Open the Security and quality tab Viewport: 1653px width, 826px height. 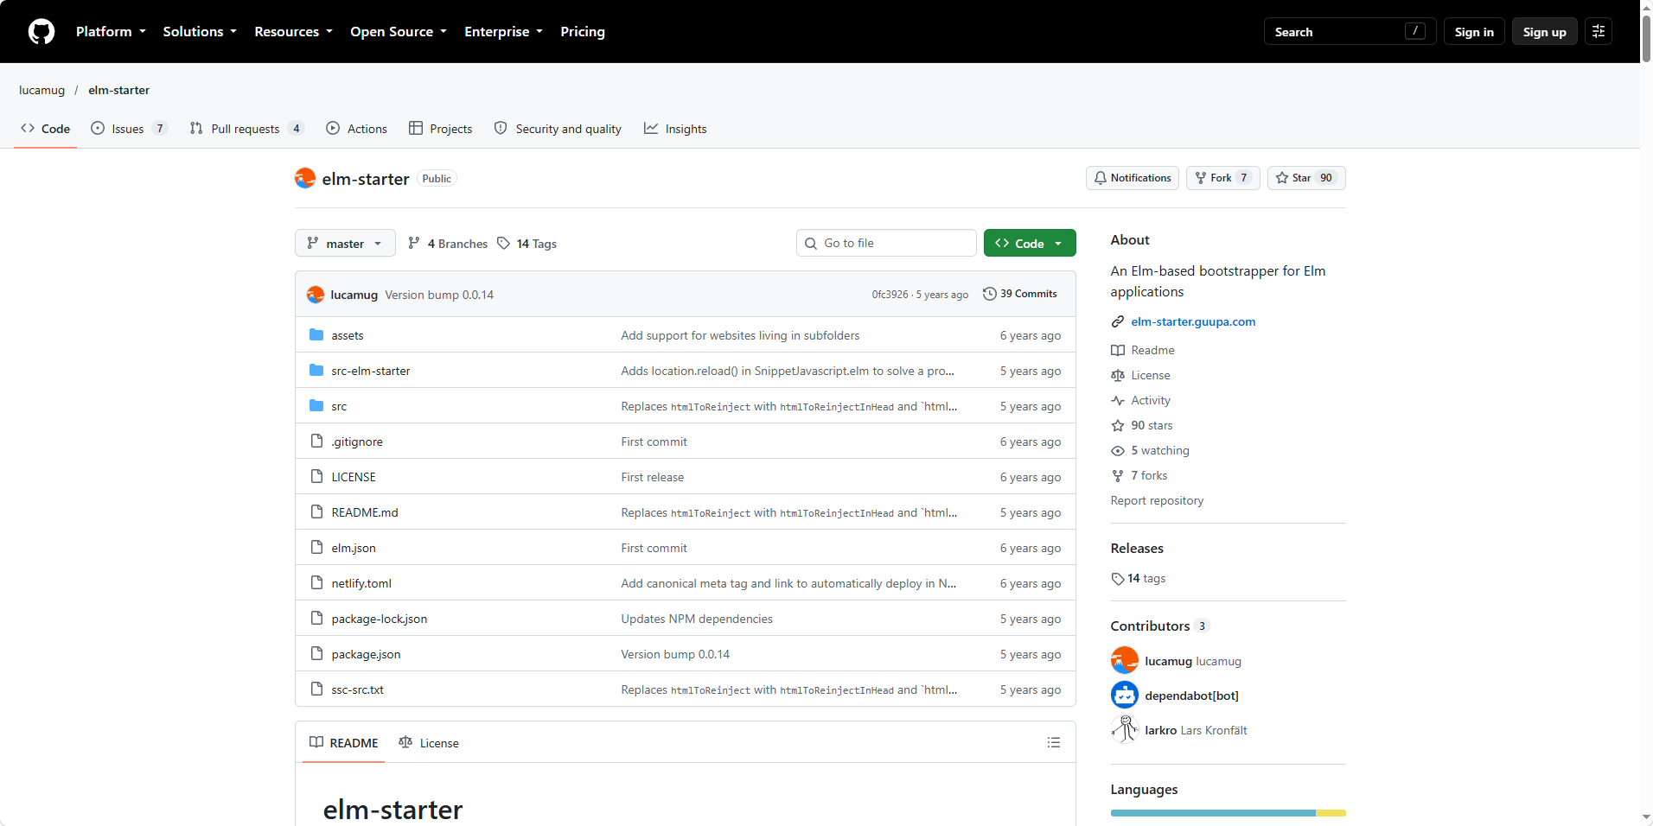pyautogui.click(x=558, y=129)
